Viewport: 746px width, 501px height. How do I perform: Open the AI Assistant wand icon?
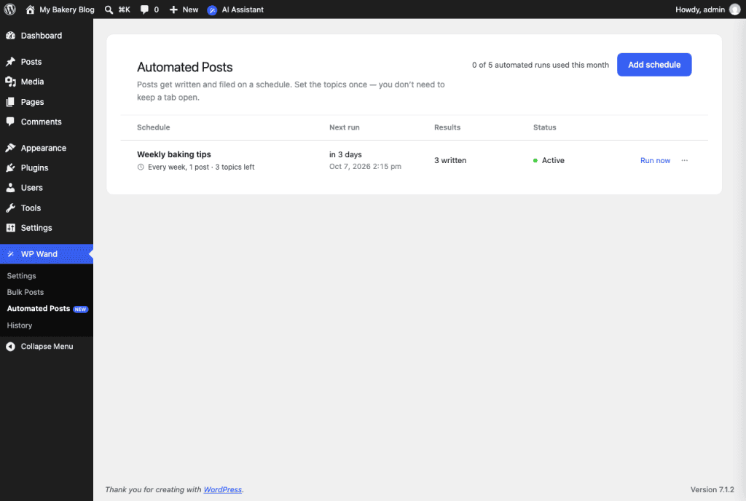click(212, 10)
